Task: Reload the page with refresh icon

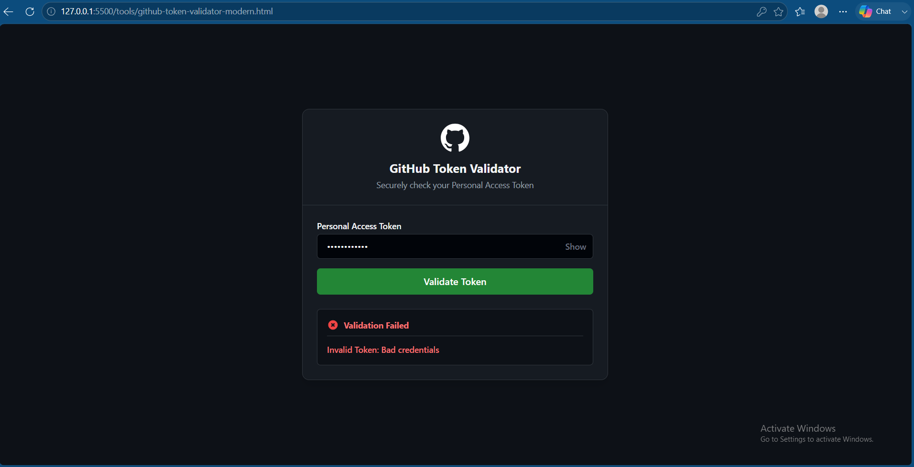Action: point(30,11)
